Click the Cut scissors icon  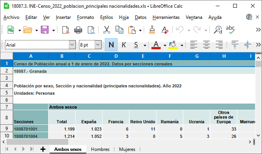tap(107, 30)
